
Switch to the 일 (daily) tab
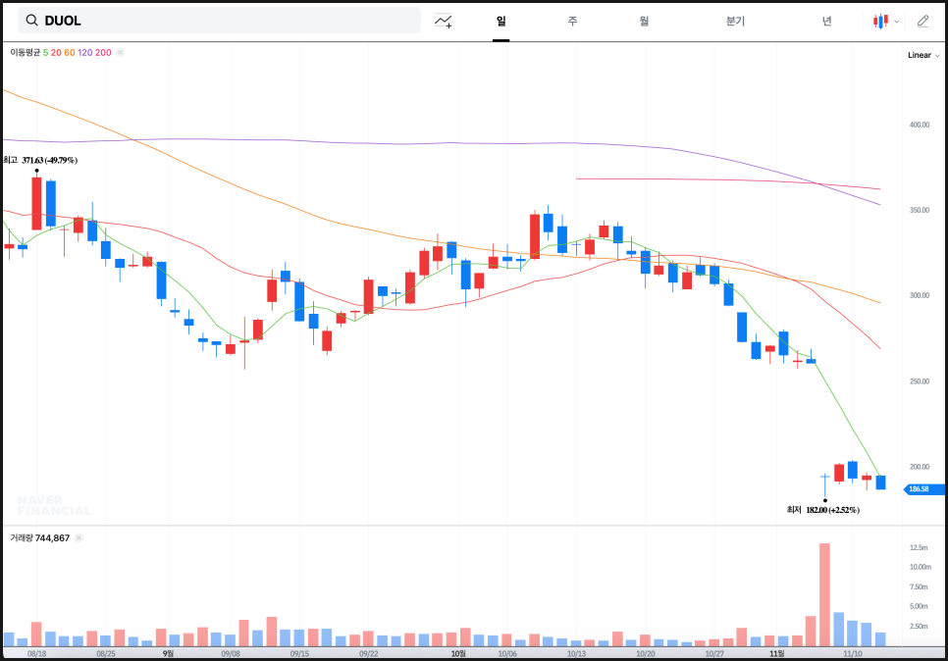coord(500,21)
